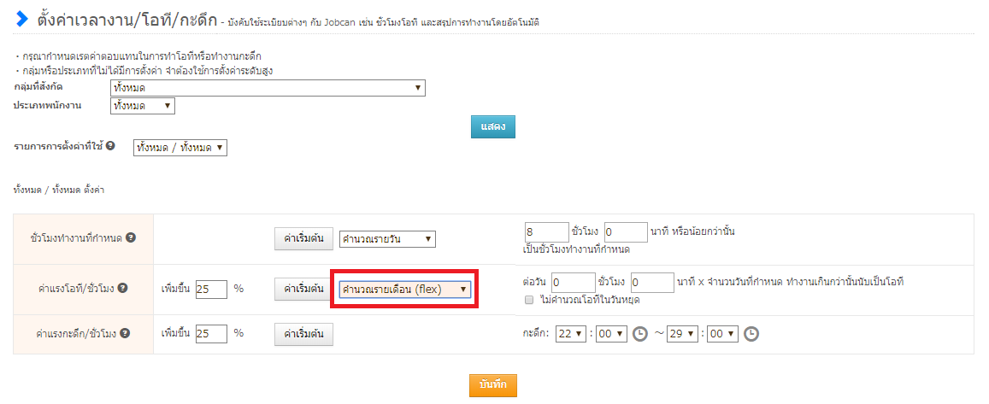This screenshot has width=989, height=404.
Task: Open the ประเภทพนักงาน dropdown
Action: [143, 106]
